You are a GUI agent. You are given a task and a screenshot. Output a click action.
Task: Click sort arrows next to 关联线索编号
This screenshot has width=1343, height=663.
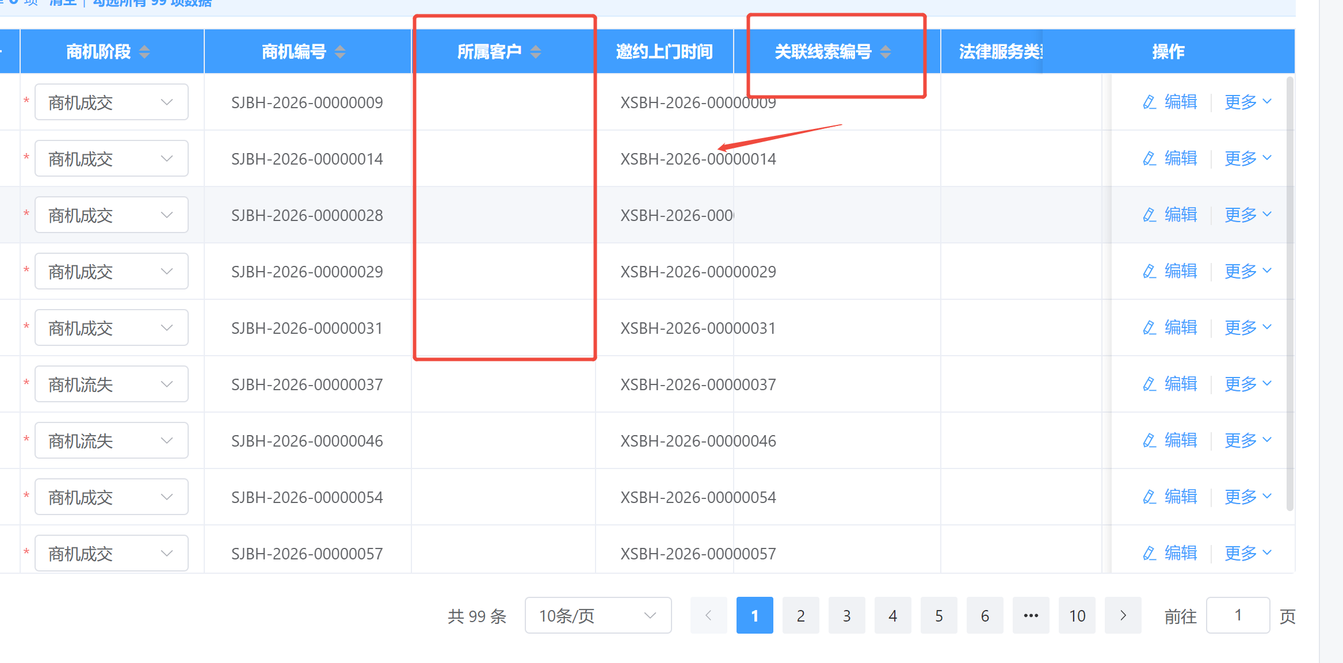tap(886, 52)
